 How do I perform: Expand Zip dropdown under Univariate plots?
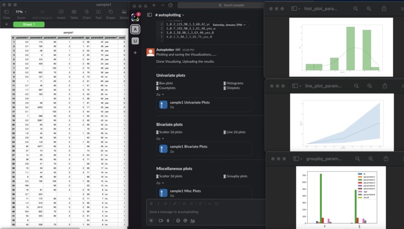[x=160, y=94]
